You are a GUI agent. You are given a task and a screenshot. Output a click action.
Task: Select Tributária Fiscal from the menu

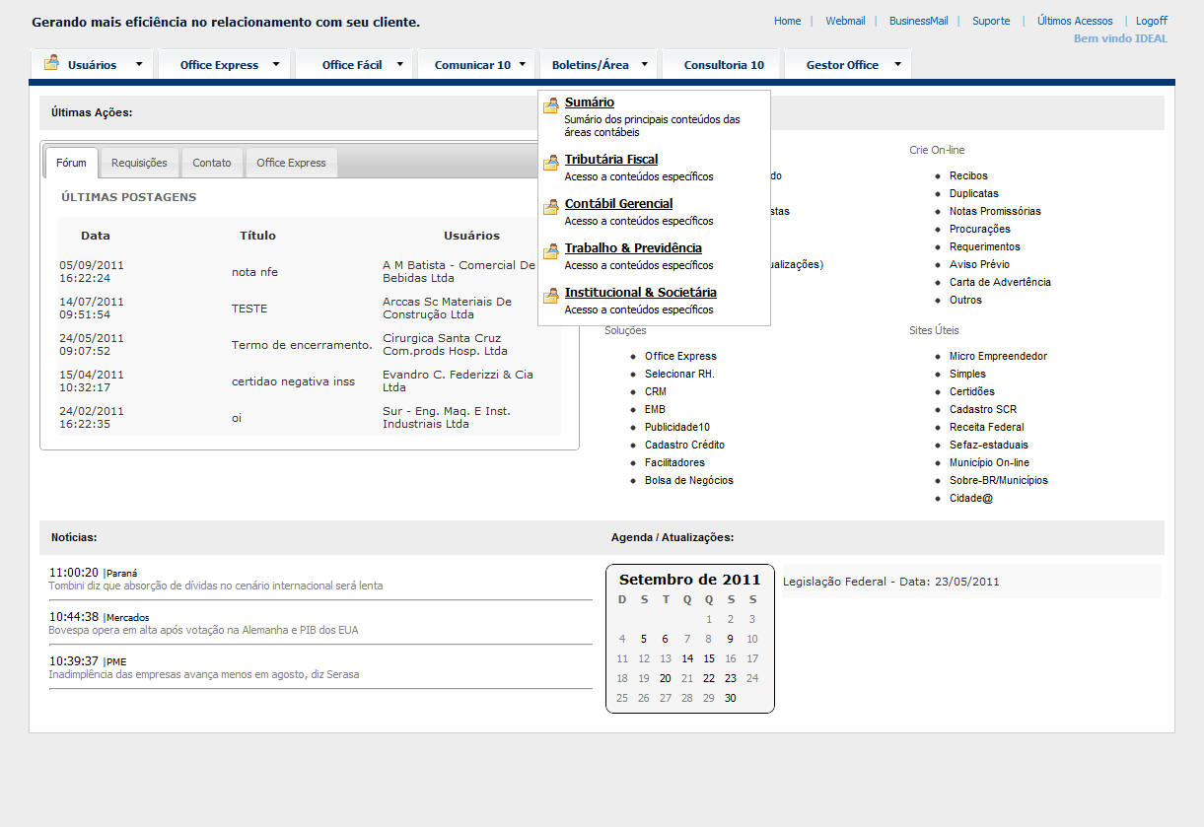coord(611,160)
